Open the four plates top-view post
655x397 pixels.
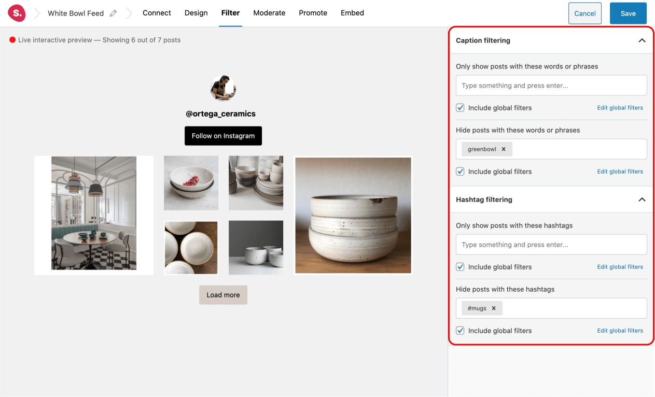[191, 248]
